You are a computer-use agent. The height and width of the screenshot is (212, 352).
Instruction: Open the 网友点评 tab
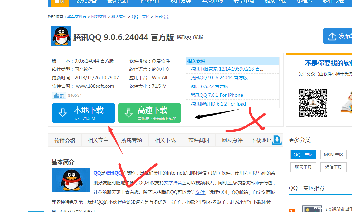click(232, 140)
